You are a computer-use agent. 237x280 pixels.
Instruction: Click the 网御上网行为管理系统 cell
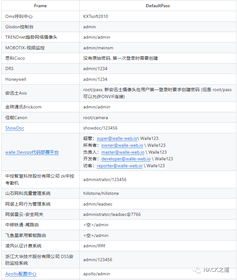coord(40,204)
